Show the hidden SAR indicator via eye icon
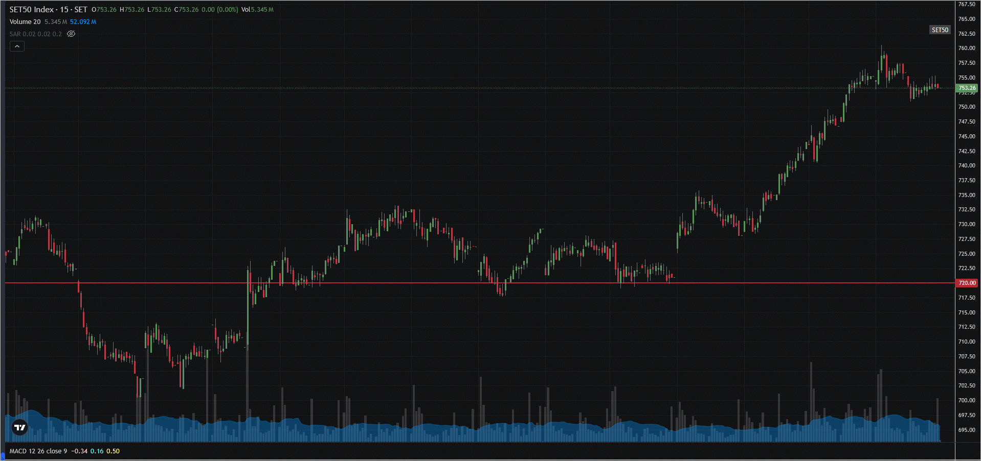The width and height of the screenshot is (981, 461). pyautogui.click(x=71, y=34)
